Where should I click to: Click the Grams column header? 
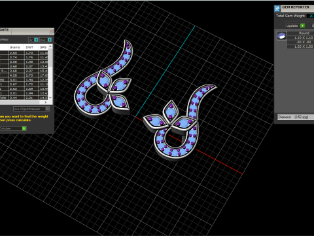(15, 47)
